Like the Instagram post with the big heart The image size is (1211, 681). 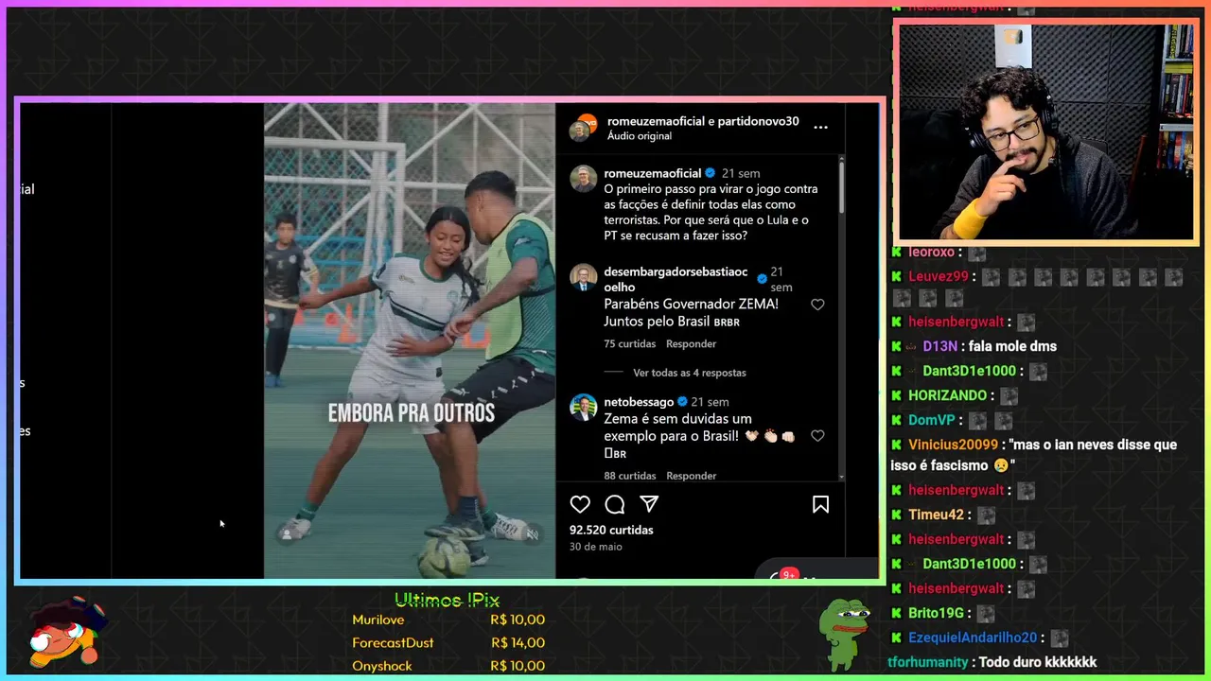(580, 504)
